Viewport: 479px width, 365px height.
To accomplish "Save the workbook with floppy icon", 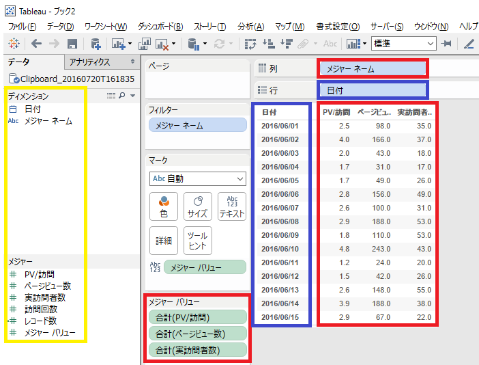I will tap(72, 44).
